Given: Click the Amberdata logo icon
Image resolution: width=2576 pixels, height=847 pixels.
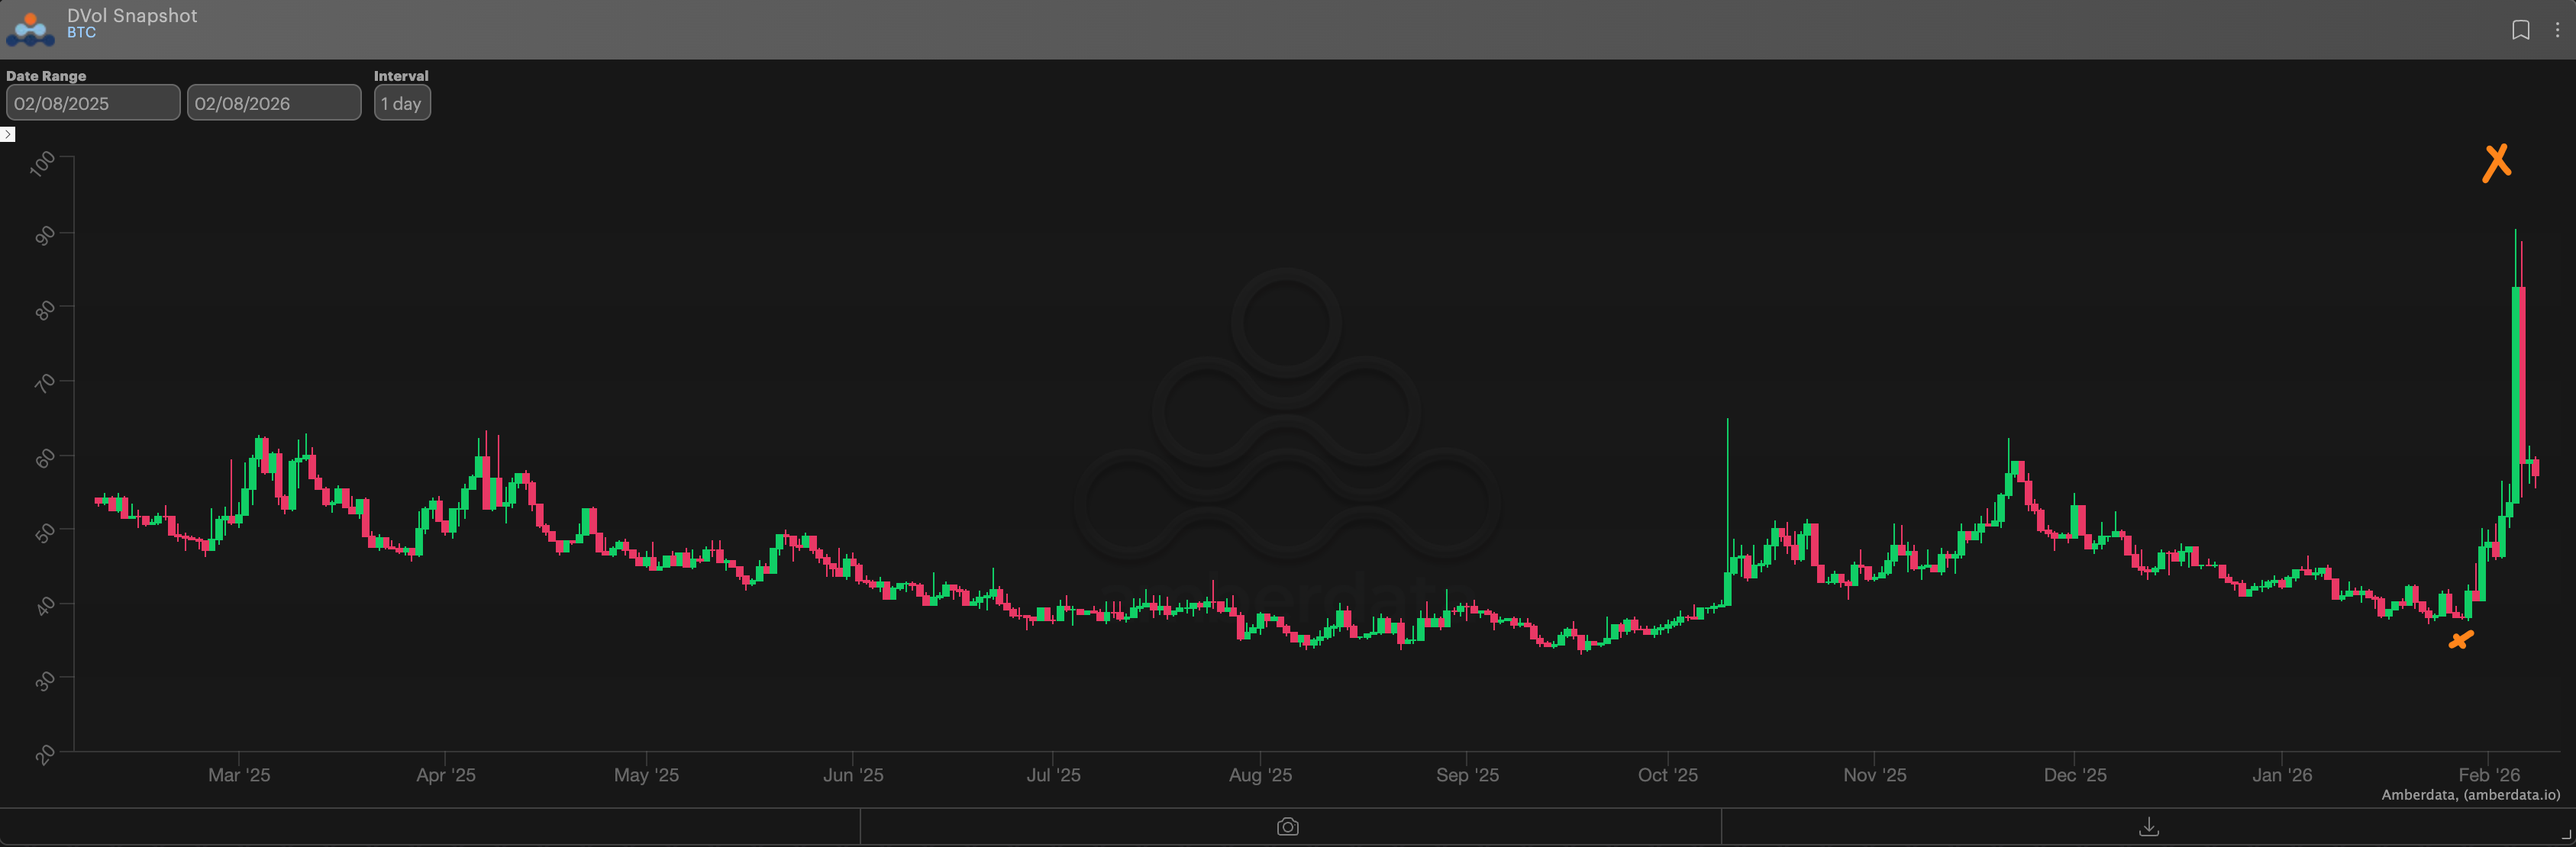Looking at the screenshot, I should point(30,29).
